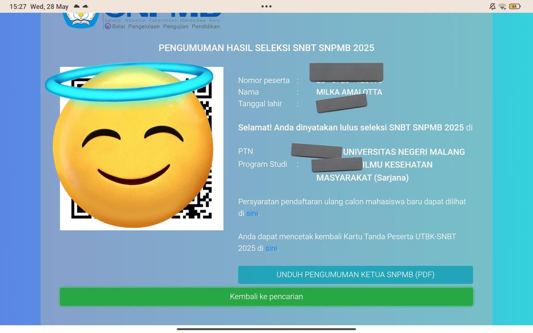The image size is (533, 333).
Task: Select the name MILKA AMALOTTA
Action: pos(349,92)
